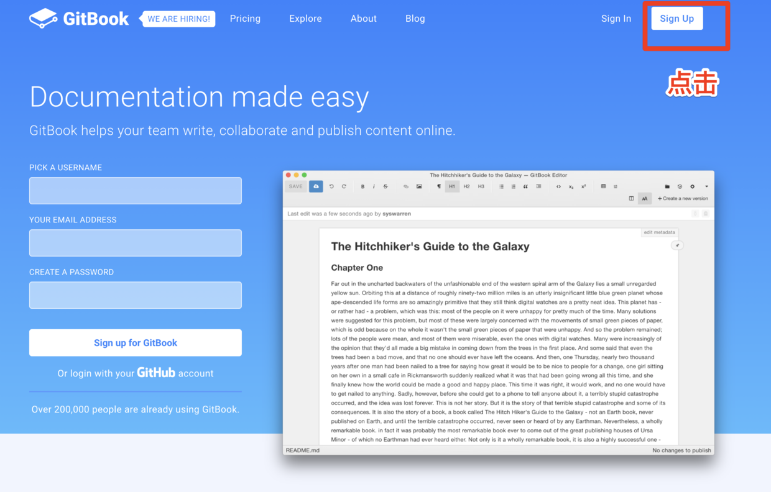
Task: Click the redo arrow in editor toolbar
Action: coord(344,186)
